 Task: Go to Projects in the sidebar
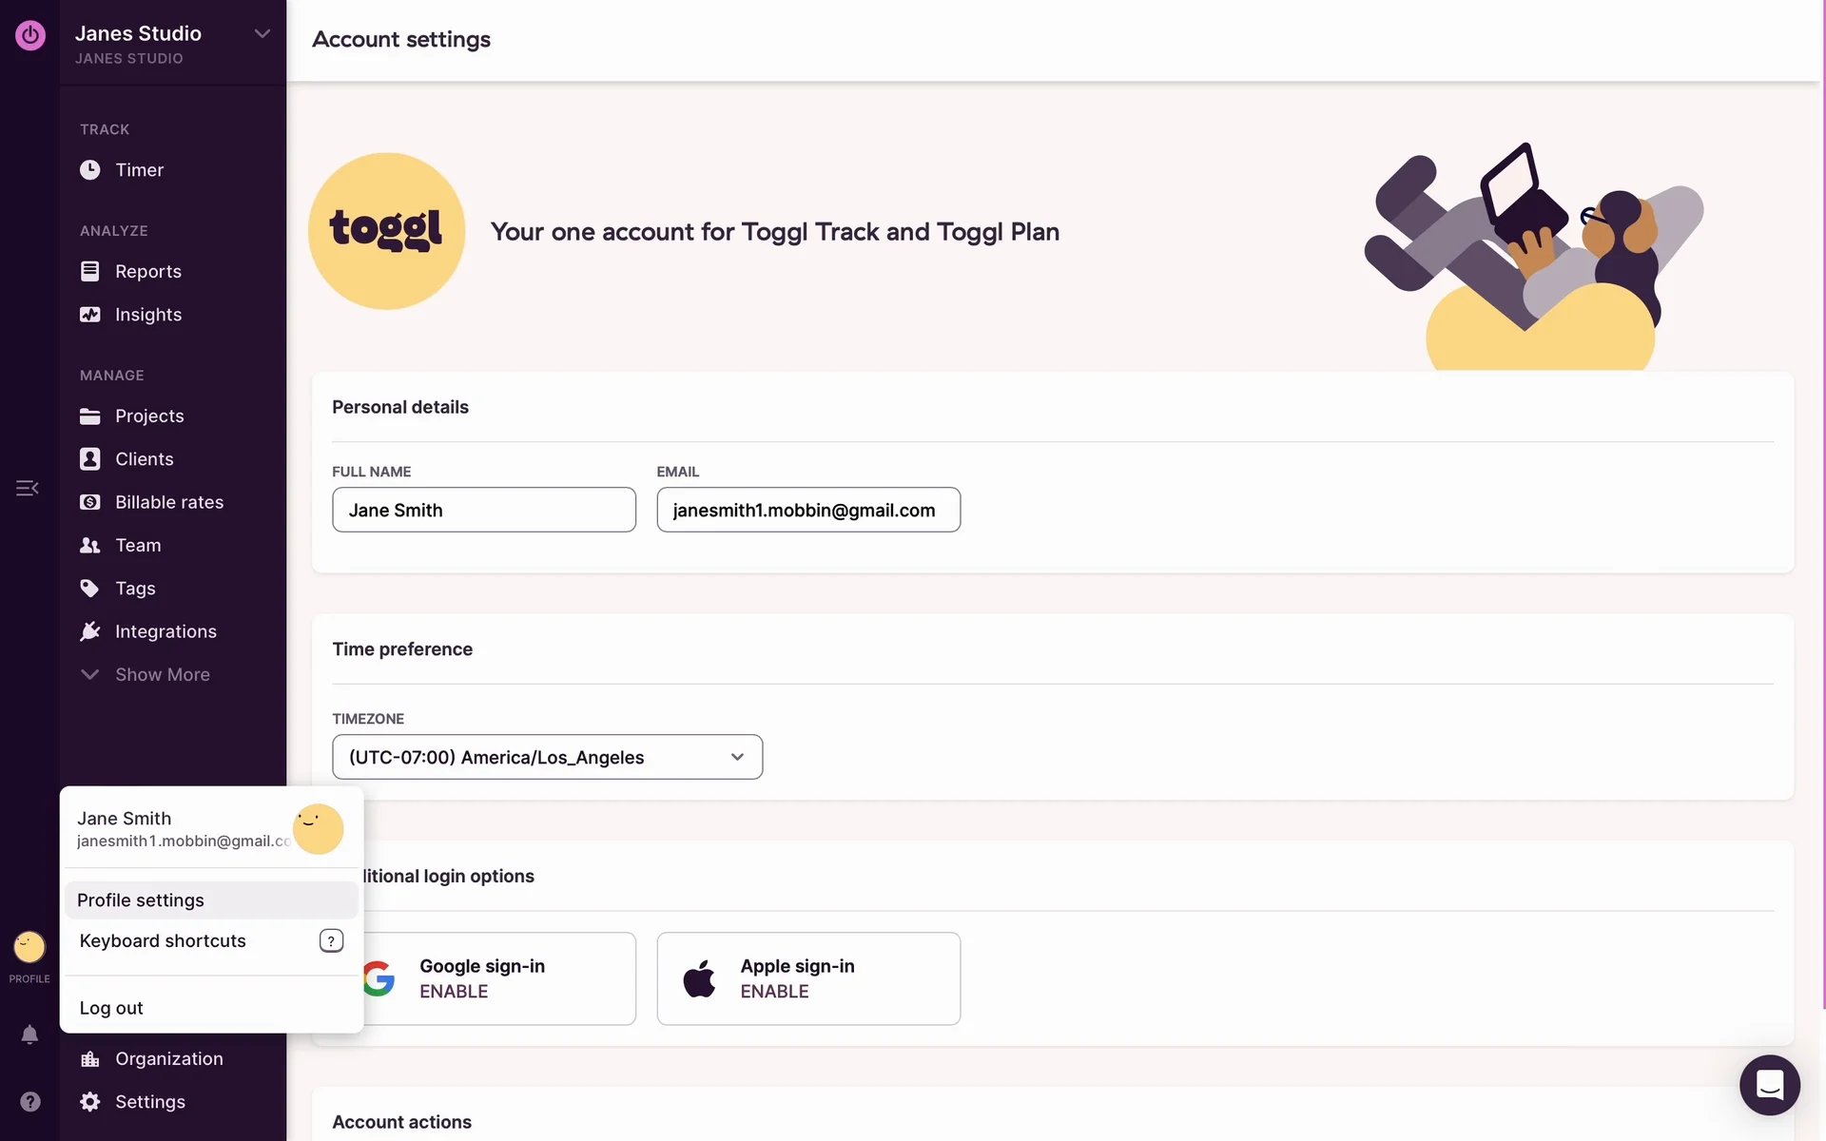[149, 416]
